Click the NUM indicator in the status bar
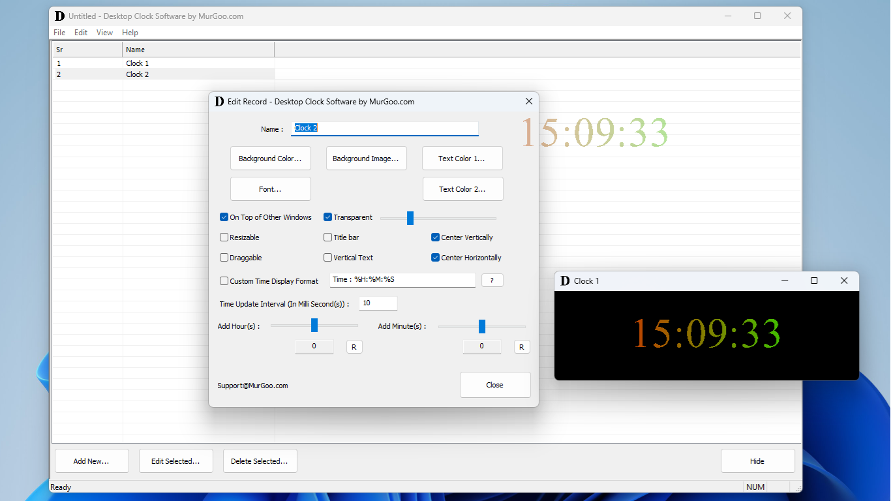 (755, 487)
